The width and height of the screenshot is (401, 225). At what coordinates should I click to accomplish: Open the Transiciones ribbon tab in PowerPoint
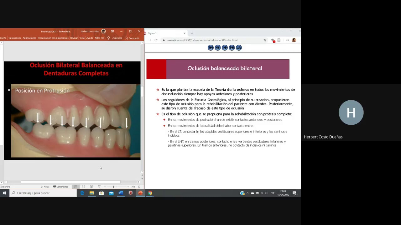[x=14, y=38]
